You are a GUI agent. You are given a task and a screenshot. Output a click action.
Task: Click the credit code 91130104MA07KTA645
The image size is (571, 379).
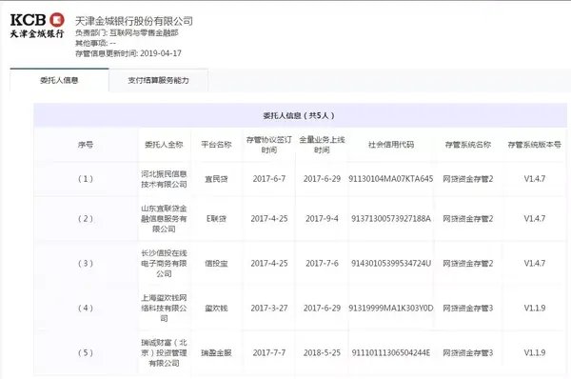pyautogui.click(x=391, y=179)
